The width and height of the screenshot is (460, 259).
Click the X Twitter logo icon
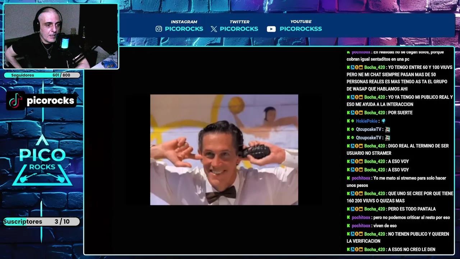pos(214,29)
